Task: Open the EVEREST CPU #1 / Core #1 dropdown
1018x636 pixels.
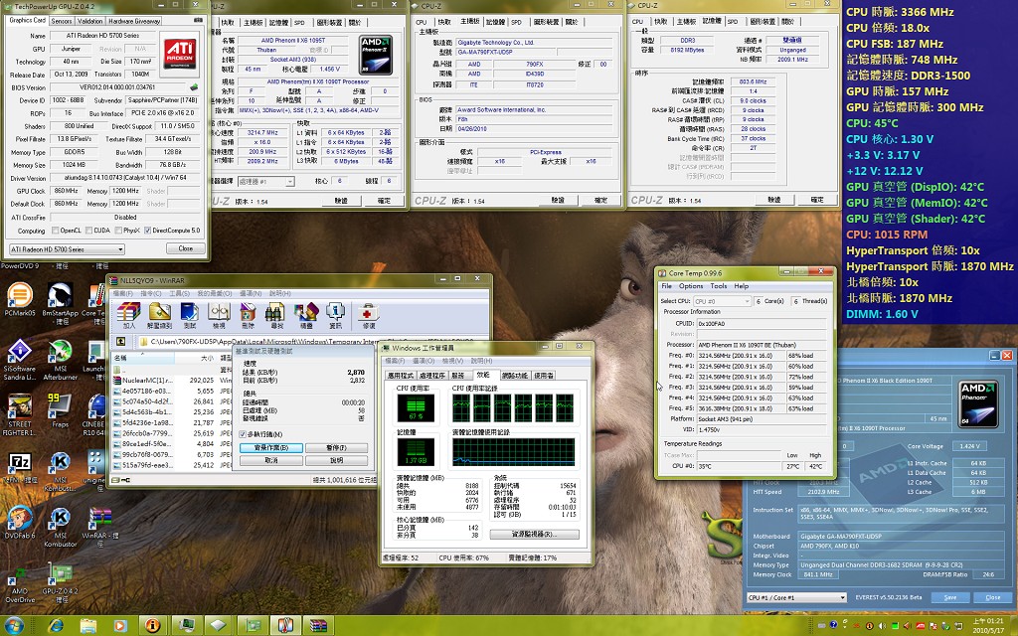Action: [x=796, y=597]
